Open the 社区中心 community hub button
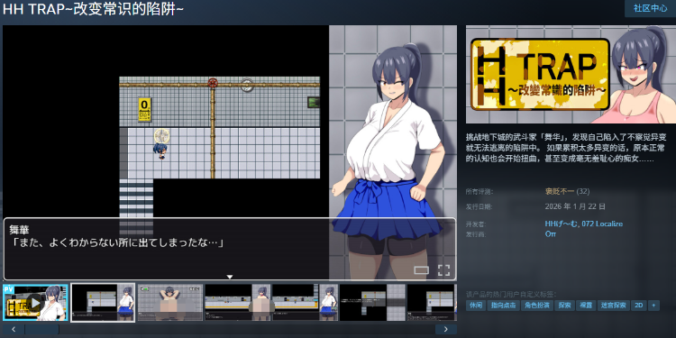The image size is (676, 338). coord(650,9)
